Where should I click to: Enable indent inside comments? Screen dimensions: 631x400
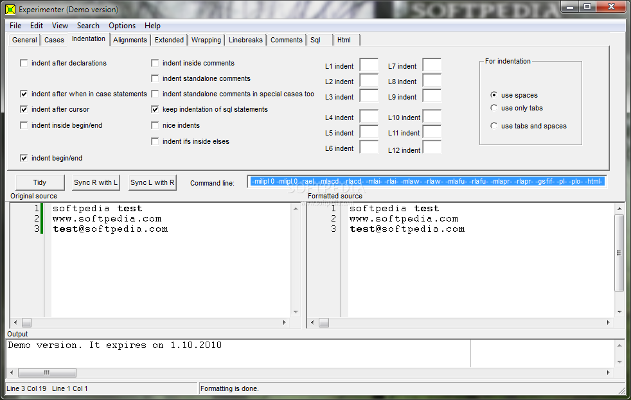155,63
